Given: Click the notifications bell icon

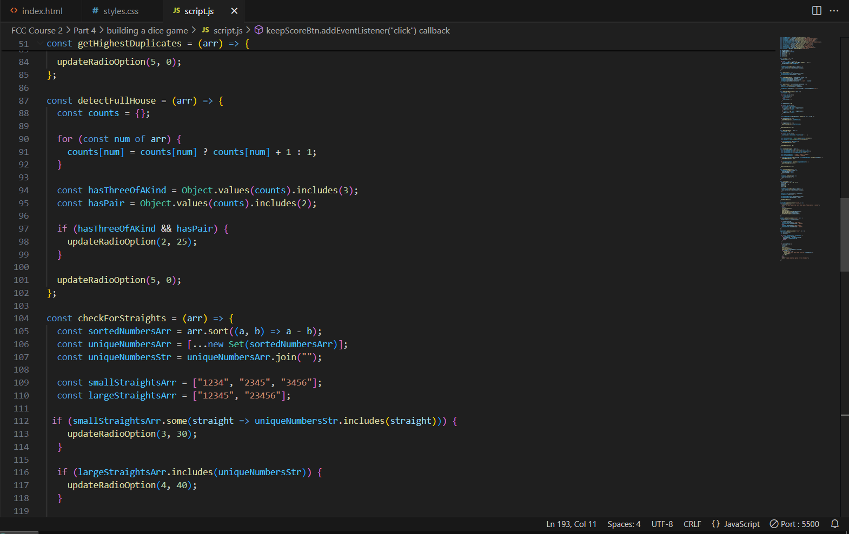Looking at the screenshot, I should pyautogui.click(x=835, y=524).
